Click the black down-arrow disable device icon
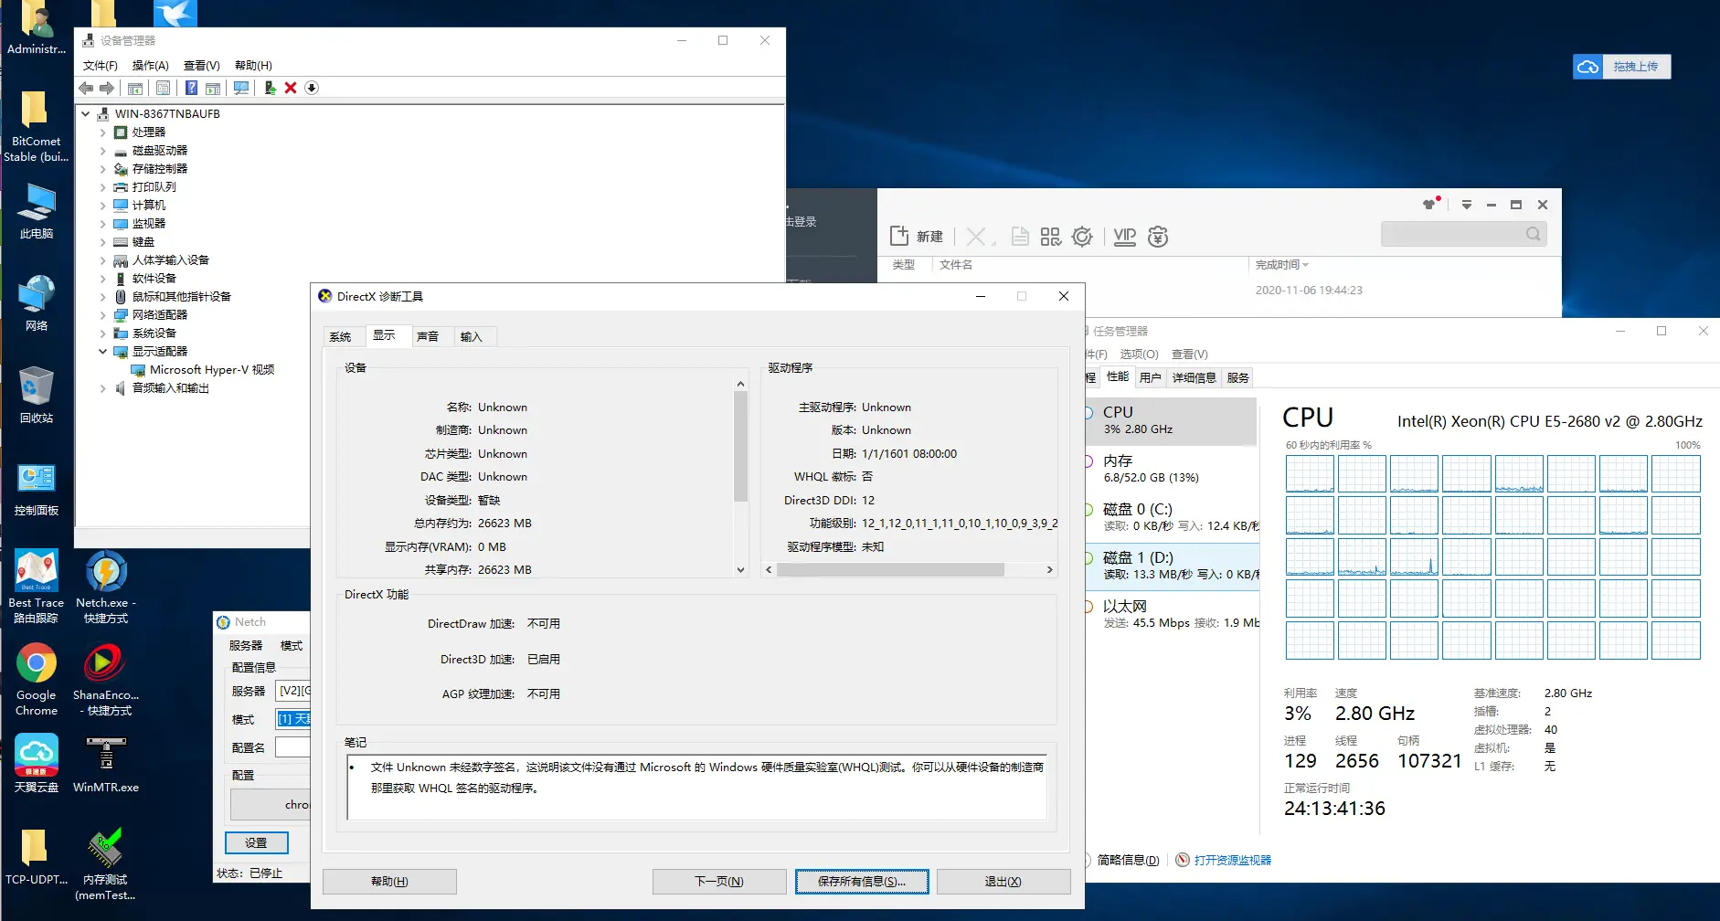Viewport: 1720px width, 921px height. [x=312, y=88]
